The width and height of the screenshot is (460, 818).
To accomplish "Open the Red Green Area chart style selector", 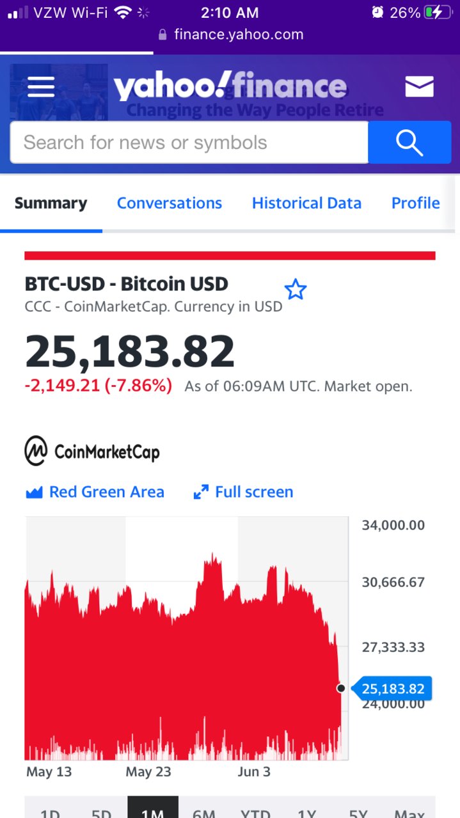I will [x=95, y=492].
